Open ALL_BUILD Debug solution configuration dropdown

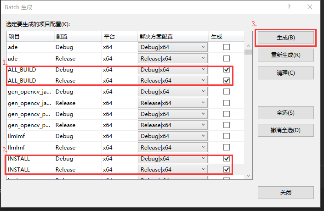[x=172, y=70]
